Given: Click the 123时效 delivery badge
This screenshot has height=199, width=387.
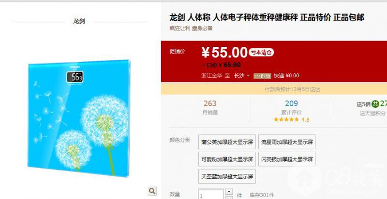Looking at the screenshot, I should pyautogui.click(x=262, y=76).
